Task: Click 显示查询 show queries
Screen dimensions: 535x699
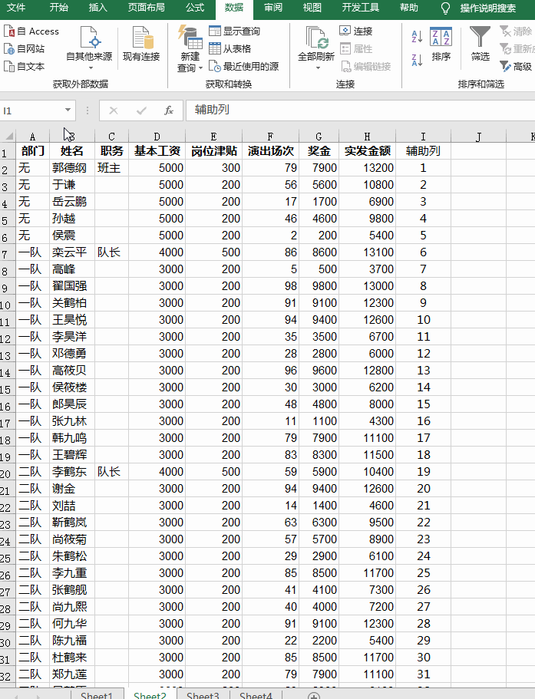Action: coord(235,31)
